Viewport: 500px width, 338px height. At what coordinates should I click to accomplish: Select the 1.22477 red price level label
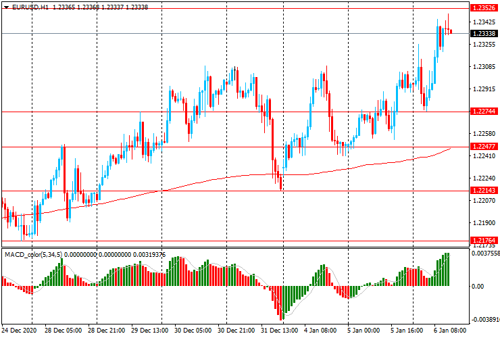click(x=484, y=147)
